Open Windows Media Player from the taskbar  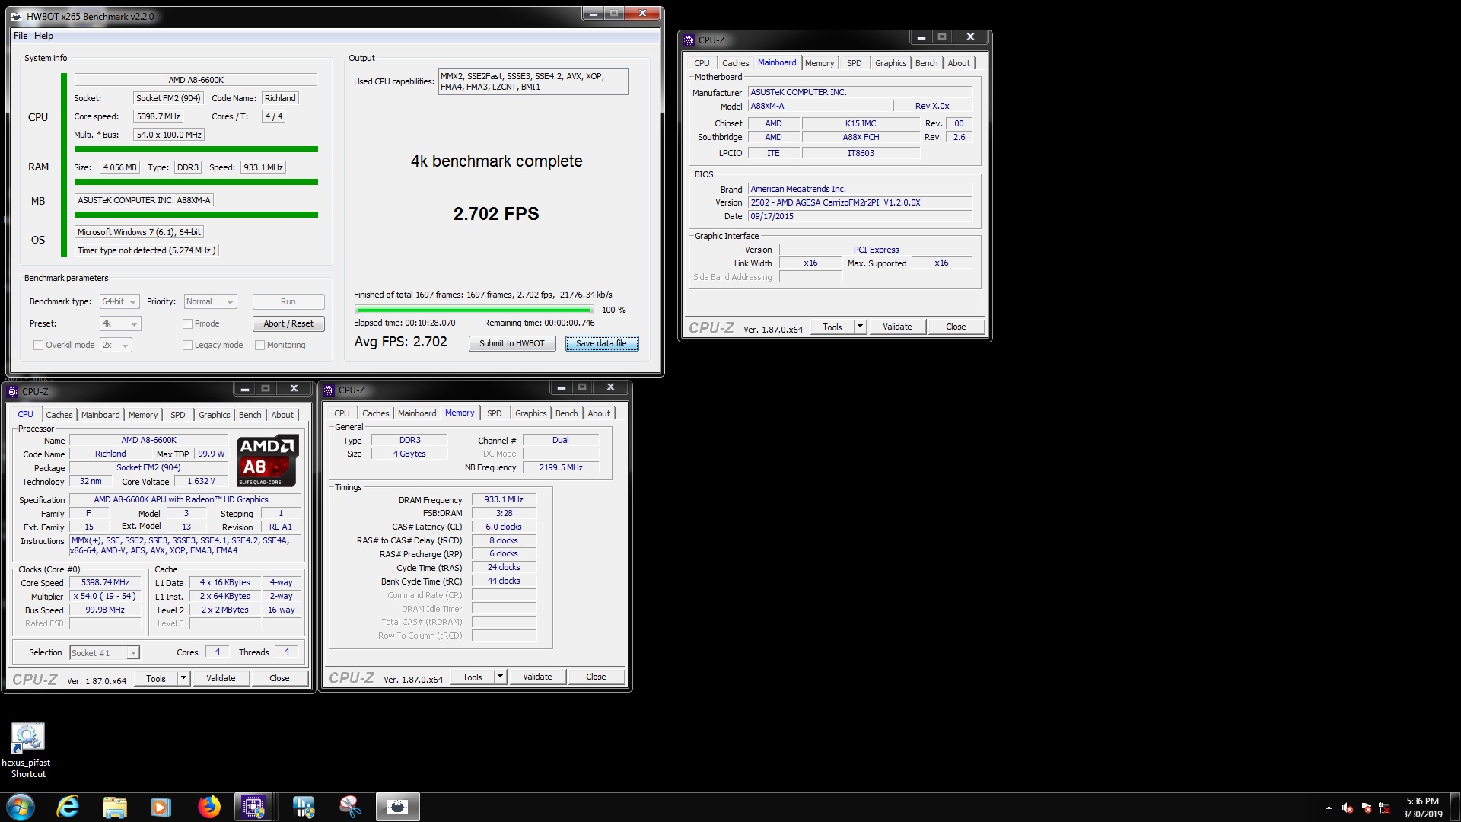[x=161, y=807]
